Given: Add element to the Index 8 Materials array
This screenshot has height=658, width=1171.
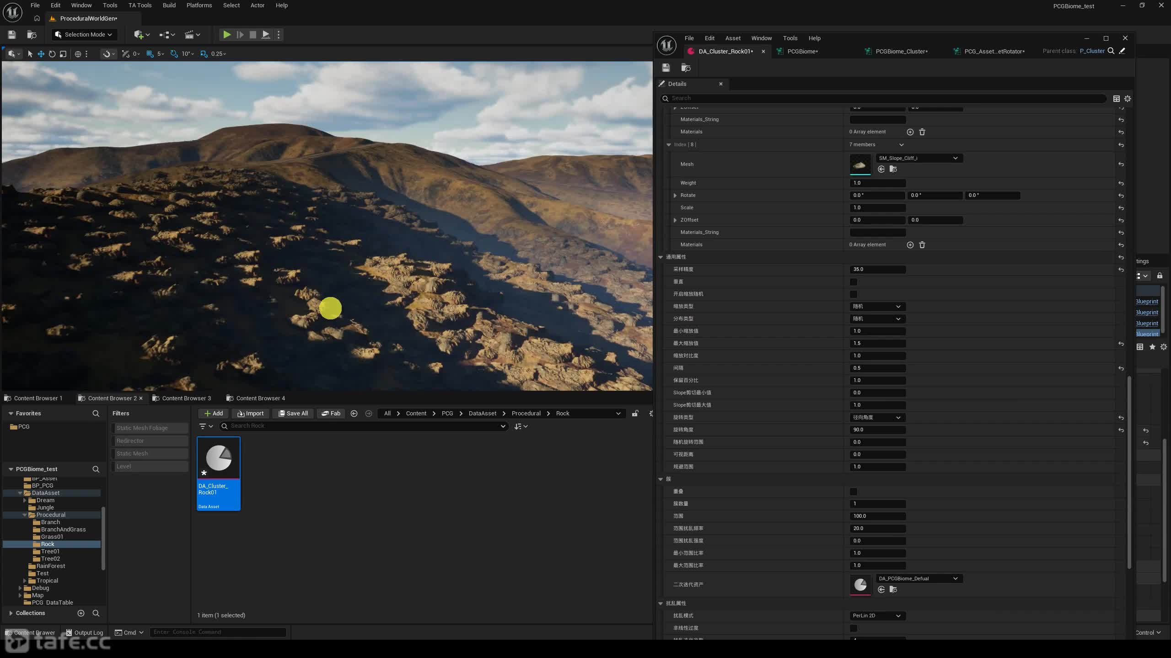Looking at the screenshot, I should (x=910, y=245).
